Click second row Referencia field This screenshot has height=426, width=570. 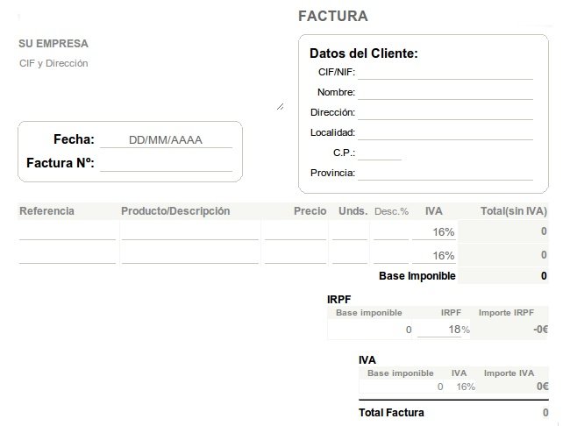67,256
